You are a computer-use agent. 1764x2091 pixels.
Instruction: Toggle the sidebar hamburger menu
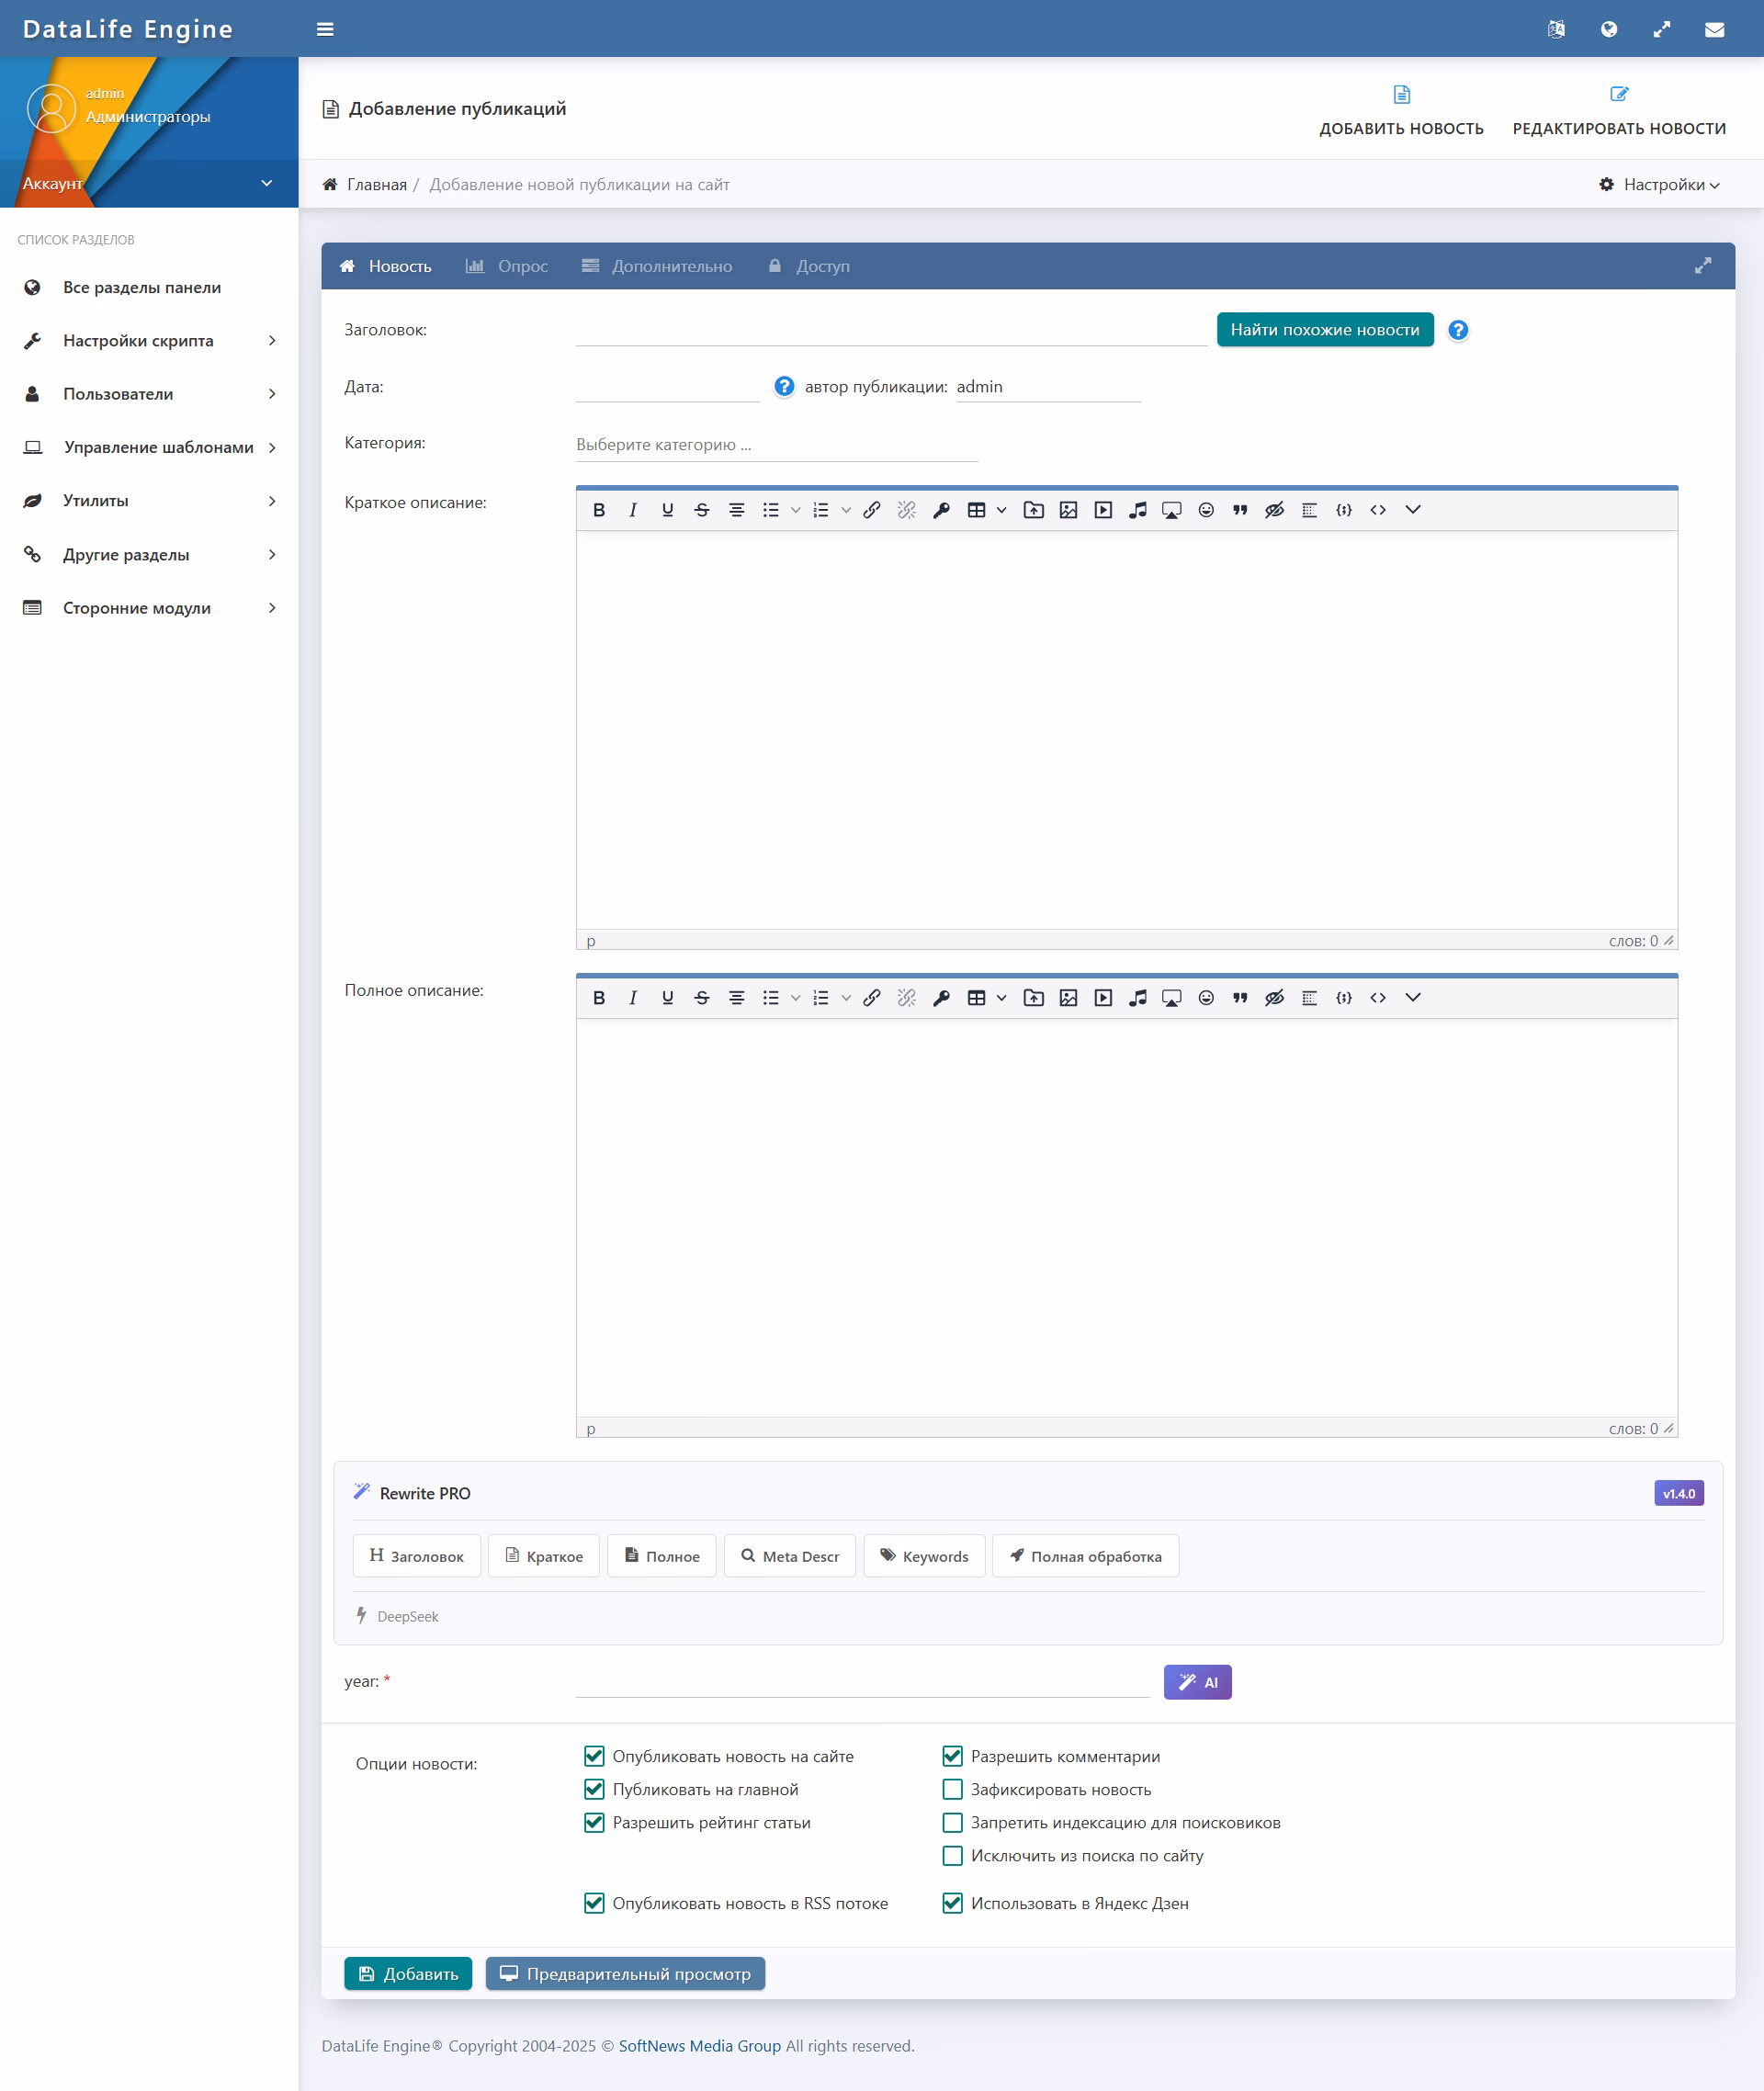325,29
